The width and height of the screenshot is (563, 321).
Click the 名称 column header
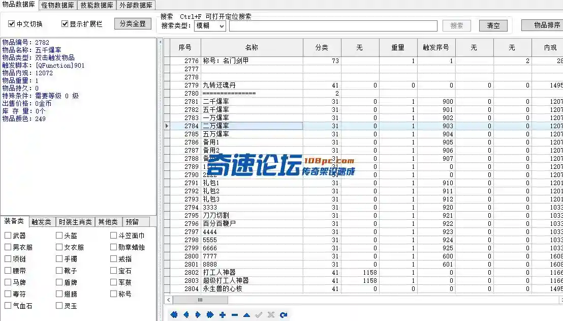click(252, 47)
